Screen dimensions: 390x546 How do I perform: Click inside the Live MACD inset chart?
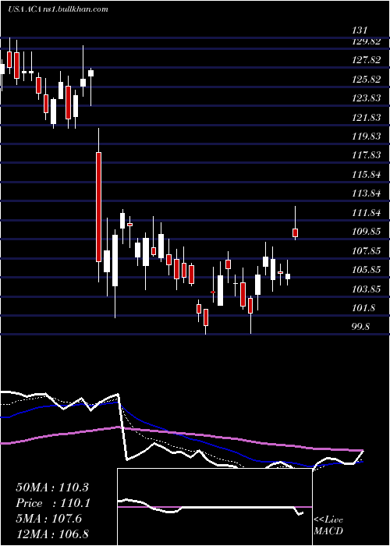click(214, 507)
